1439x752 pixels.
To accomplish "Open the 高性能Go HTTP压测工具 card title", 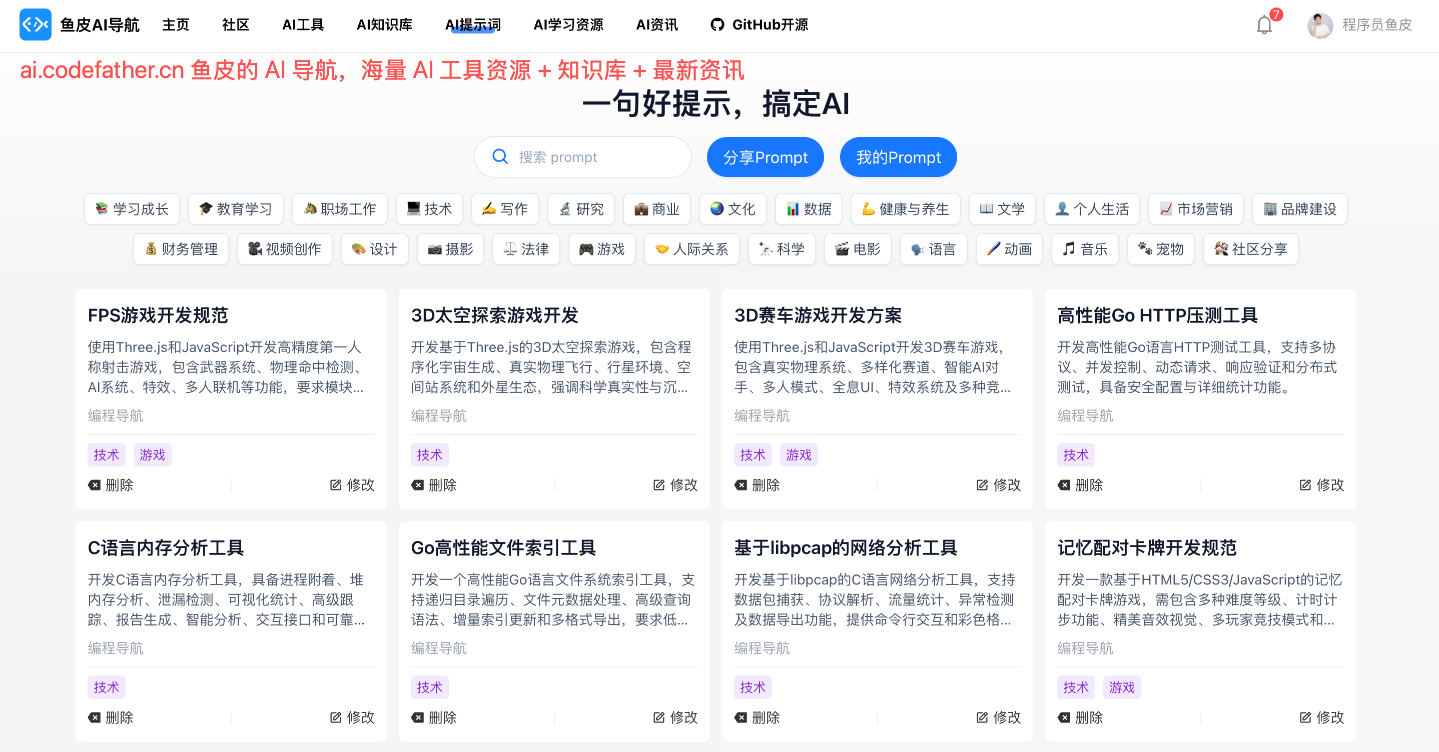I will (x=1157, y=315).
